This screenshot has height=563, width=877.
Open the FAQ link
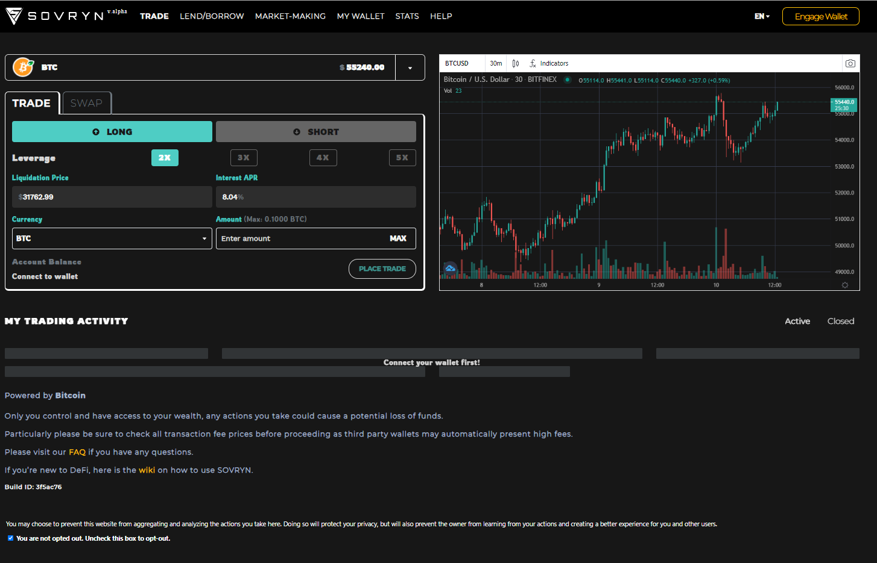click(77, 452)
